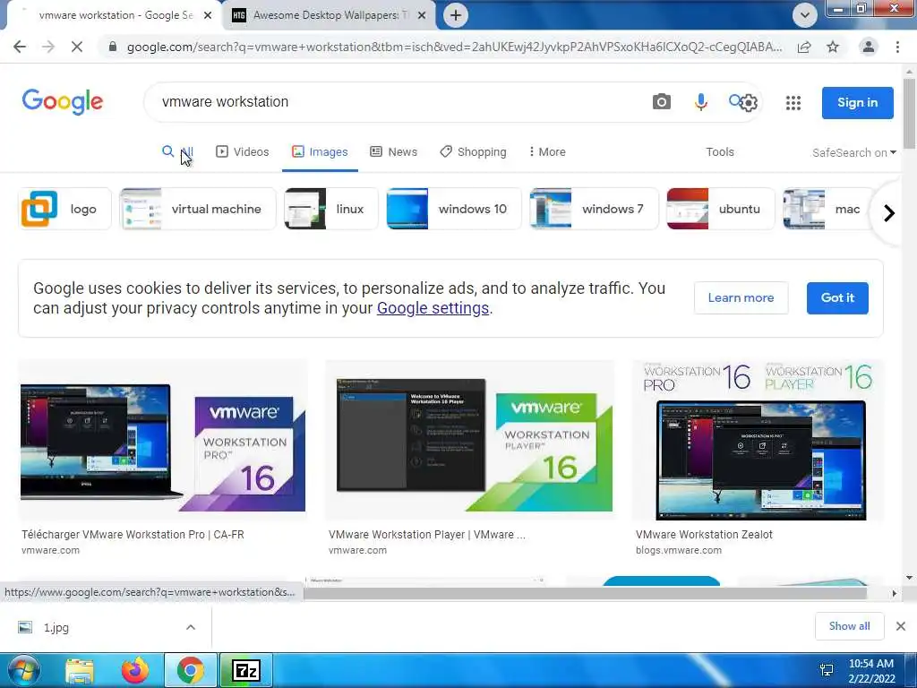Switch to Videos tab
This screenshot has height=688, width=917.
[242, 152]
